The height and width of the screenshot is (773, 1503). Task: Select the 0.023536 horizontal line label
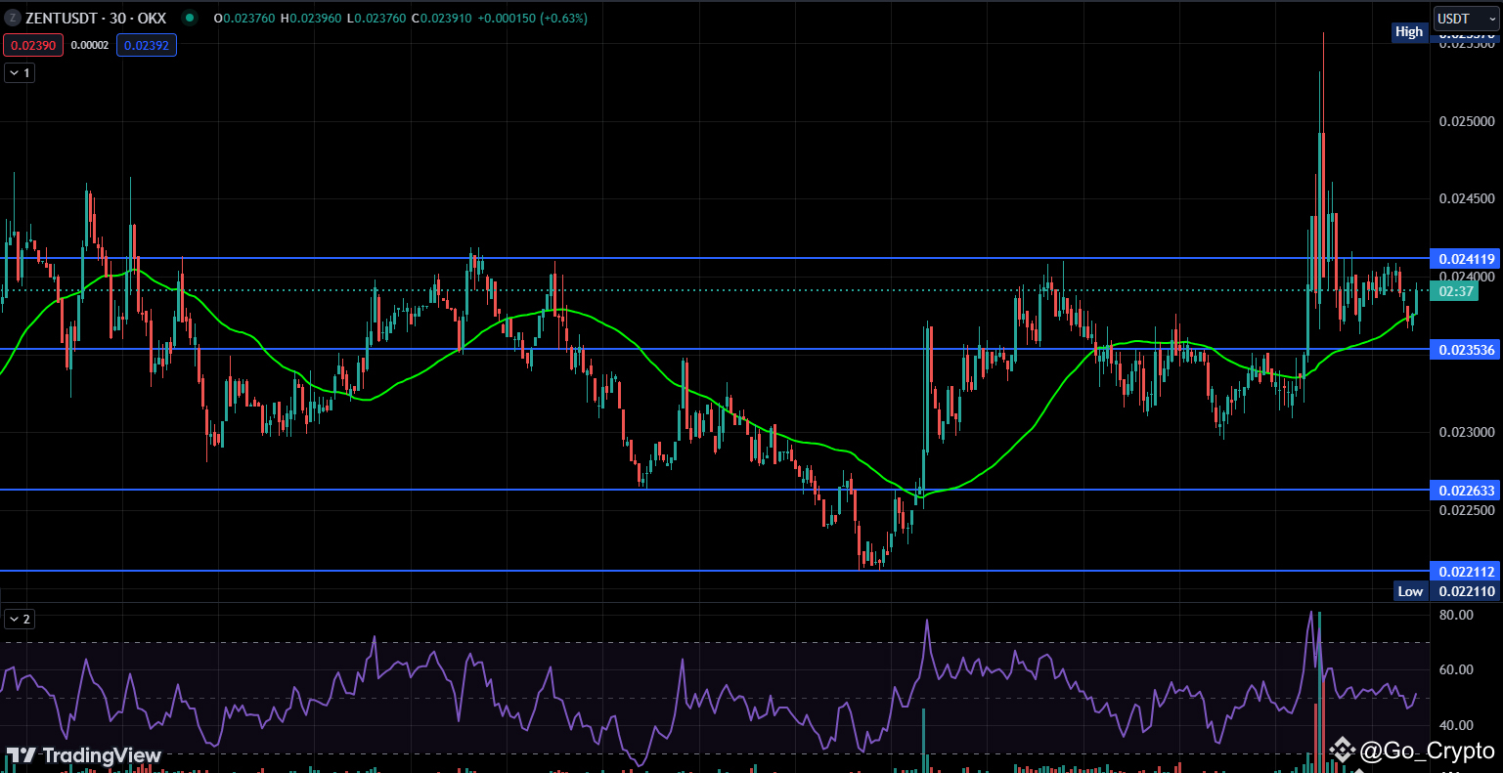point(1464,349)
